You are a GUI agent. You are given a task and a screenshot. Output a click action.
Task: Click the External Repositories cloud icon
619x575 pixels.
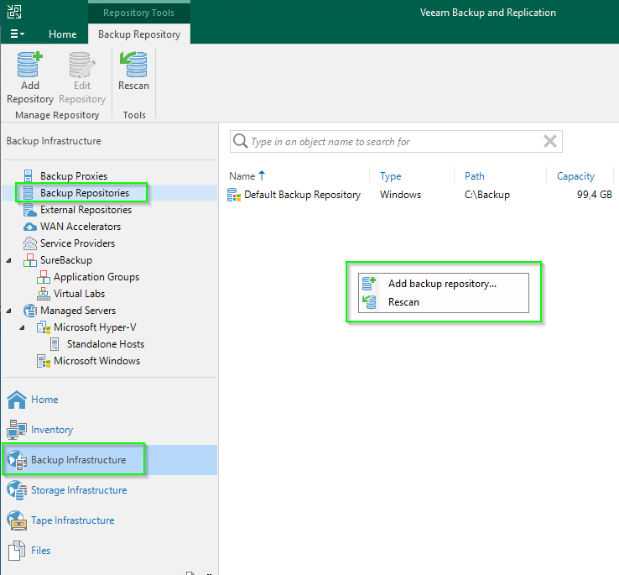[x=29, y=210]
